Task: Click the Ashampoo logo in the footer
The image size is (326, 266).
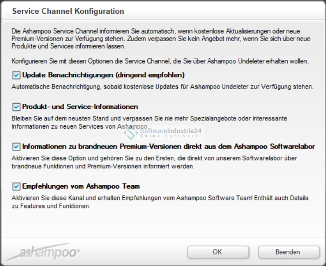Action: 44,252
